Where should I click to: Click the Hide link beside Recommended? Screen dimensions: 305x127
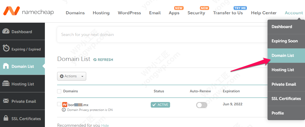click(x=105, y=125)
